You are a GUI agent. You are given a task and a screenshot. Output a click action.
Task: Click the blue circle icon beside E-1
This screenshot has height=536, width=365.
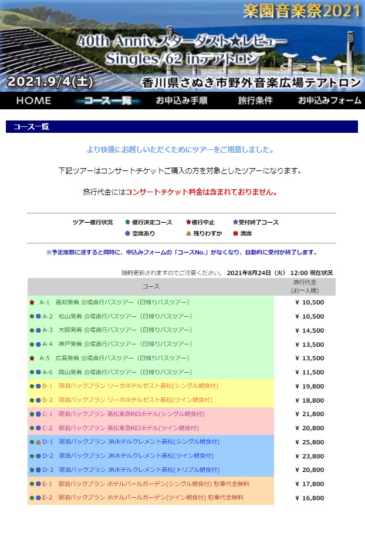[x=38, y=484]
